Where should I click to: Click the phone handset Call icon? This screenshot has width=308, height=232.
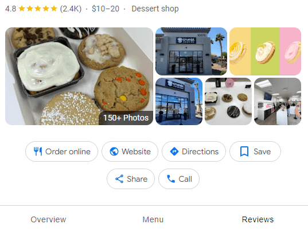coord(171,179)
